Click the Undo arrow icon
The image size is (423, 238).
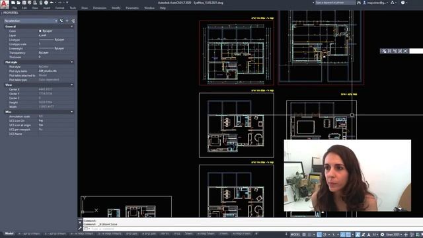[x=52, y=3]
